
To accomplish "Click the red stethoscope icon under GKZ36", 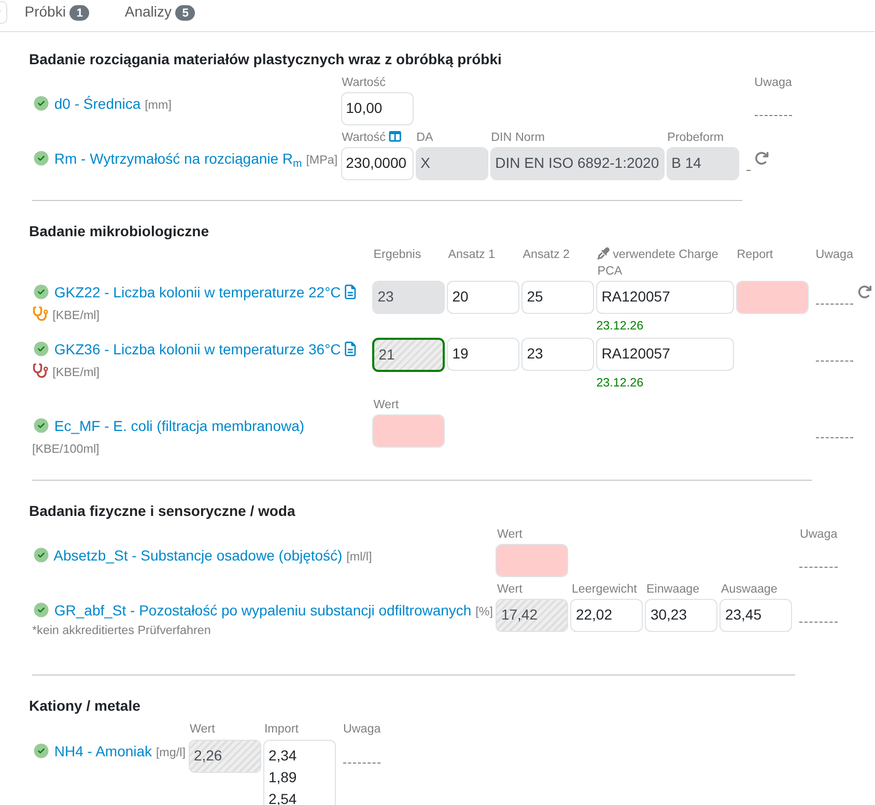I will click(40, 371).
